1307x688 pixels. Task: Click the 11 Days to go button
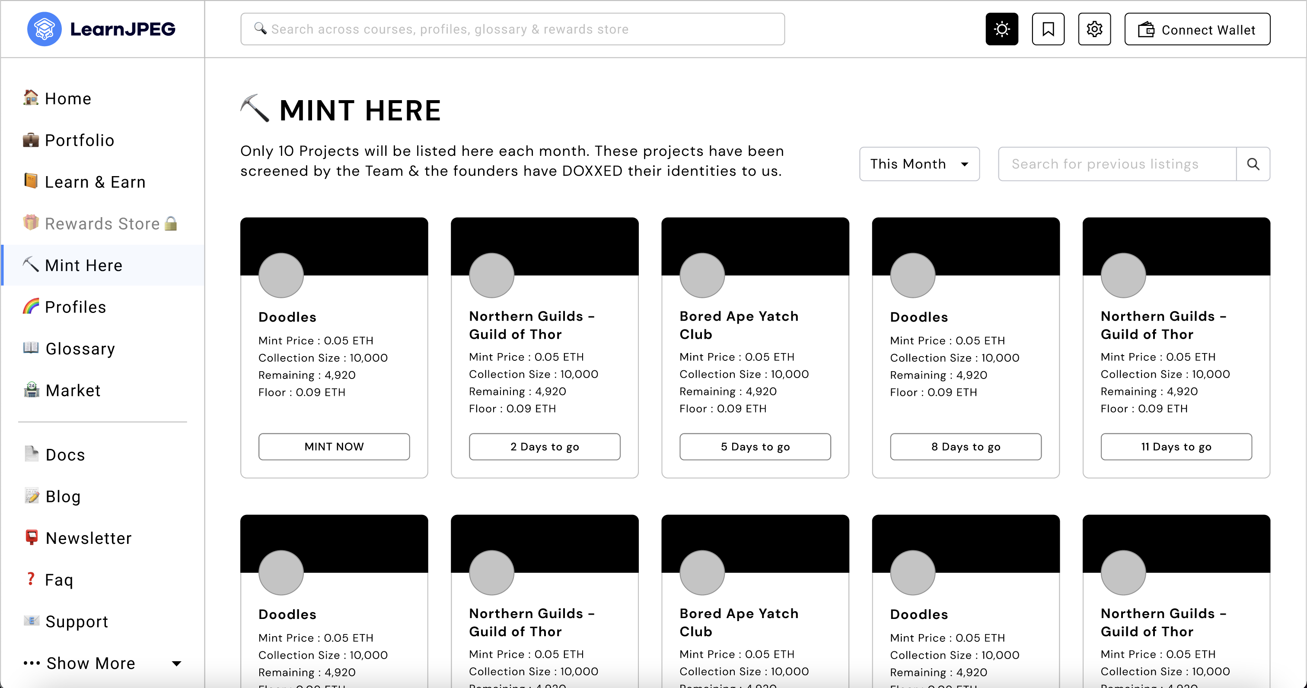coord(1176,446)
